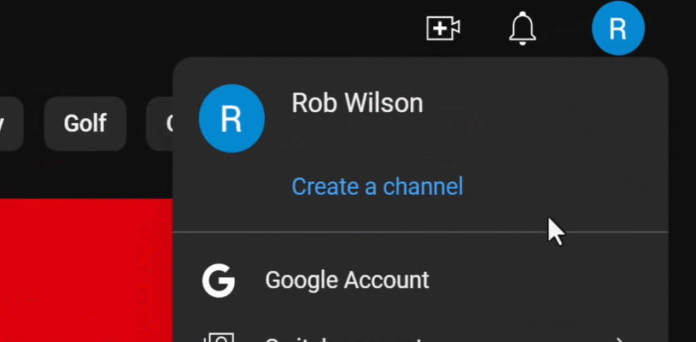Click the large R avatar beside Rob Wilson
Screen dimensions: 696x342
232,118
